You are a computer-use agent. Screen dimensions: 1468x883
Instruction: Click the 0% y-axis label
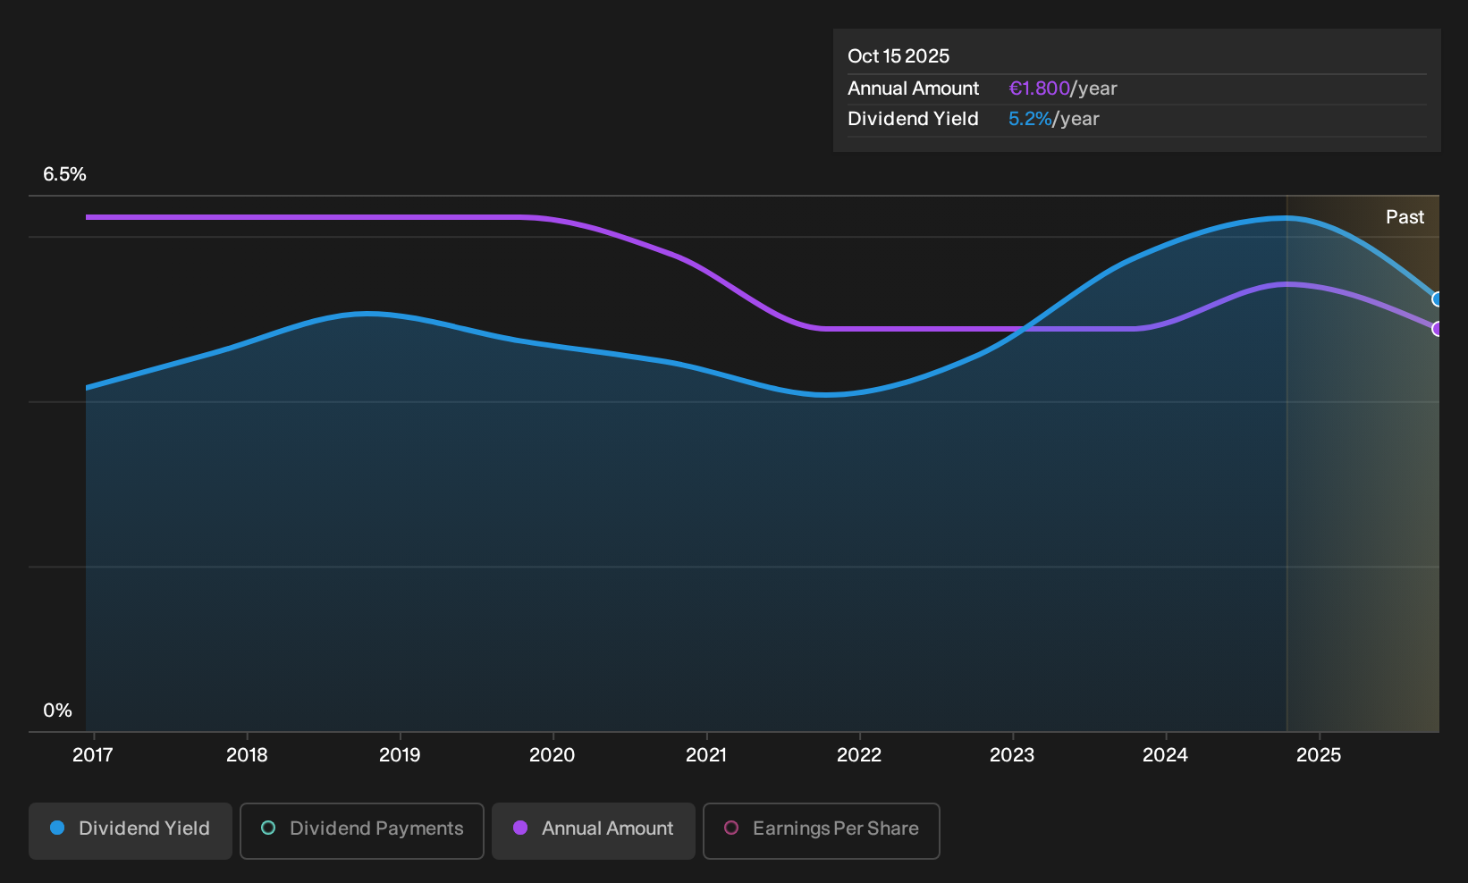pos(57,711)
